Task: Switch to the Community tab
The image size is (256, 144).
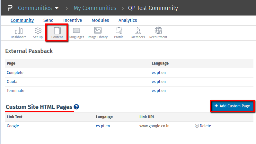Action: (22, 20)
